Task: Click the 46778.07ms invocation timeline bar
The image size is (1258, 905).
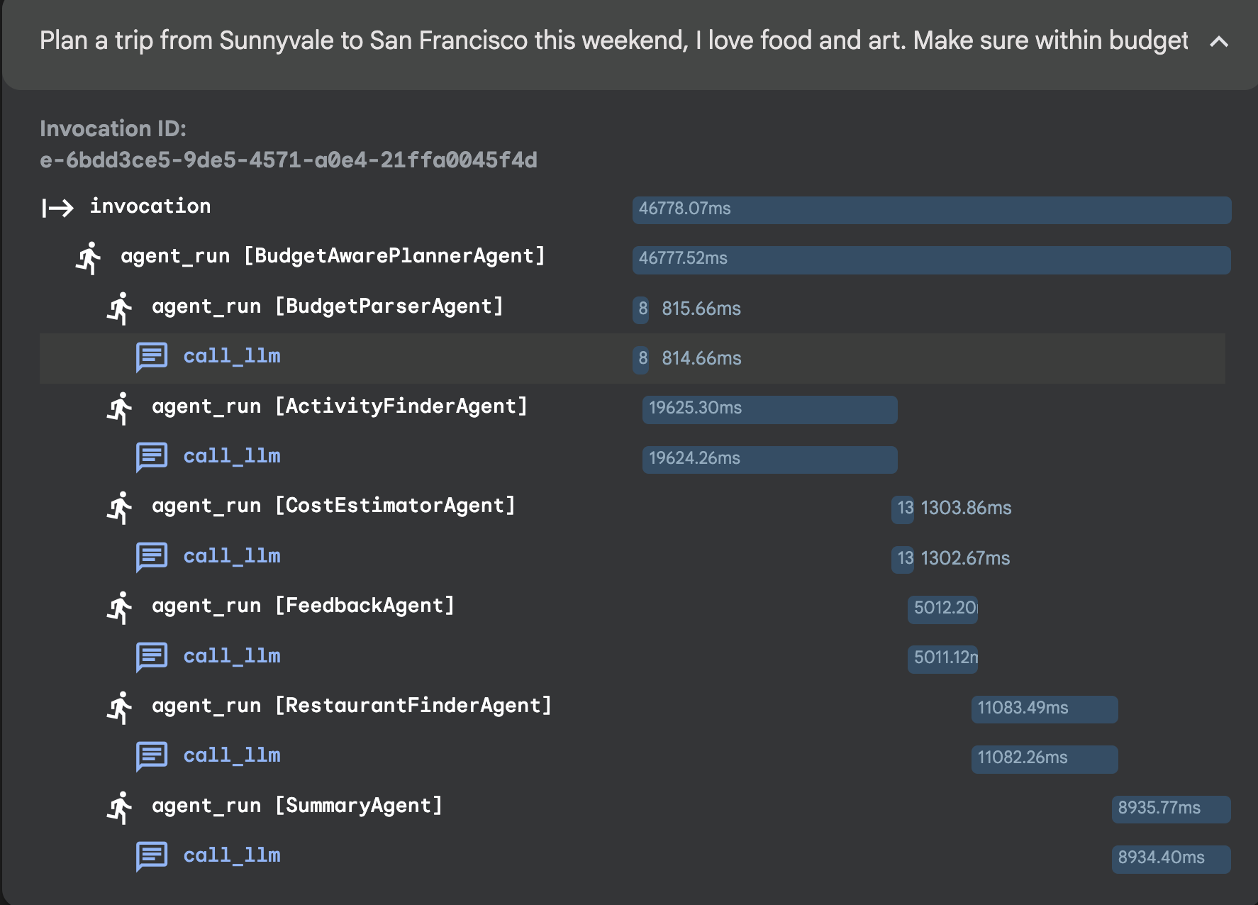Action: coord(931,210)
